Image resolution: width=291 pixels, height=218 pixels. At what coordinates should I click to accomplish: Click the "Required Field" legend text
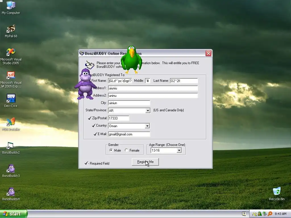click(99, 163)
